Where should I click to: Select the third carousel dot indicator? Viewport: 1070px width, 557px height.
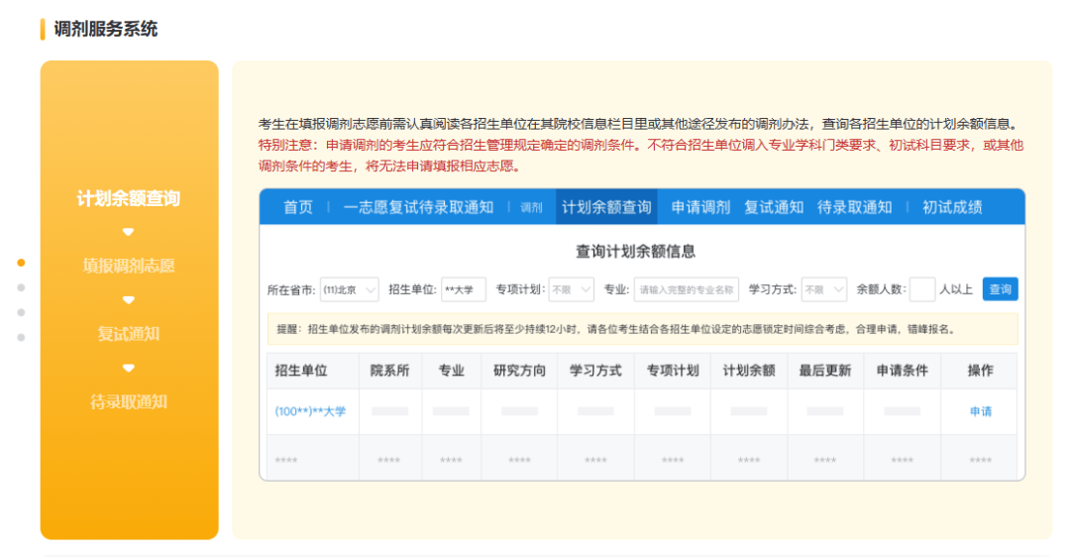click(21, 312)
